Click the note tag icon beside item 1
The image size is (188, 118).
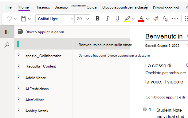(x=145, y=109)
